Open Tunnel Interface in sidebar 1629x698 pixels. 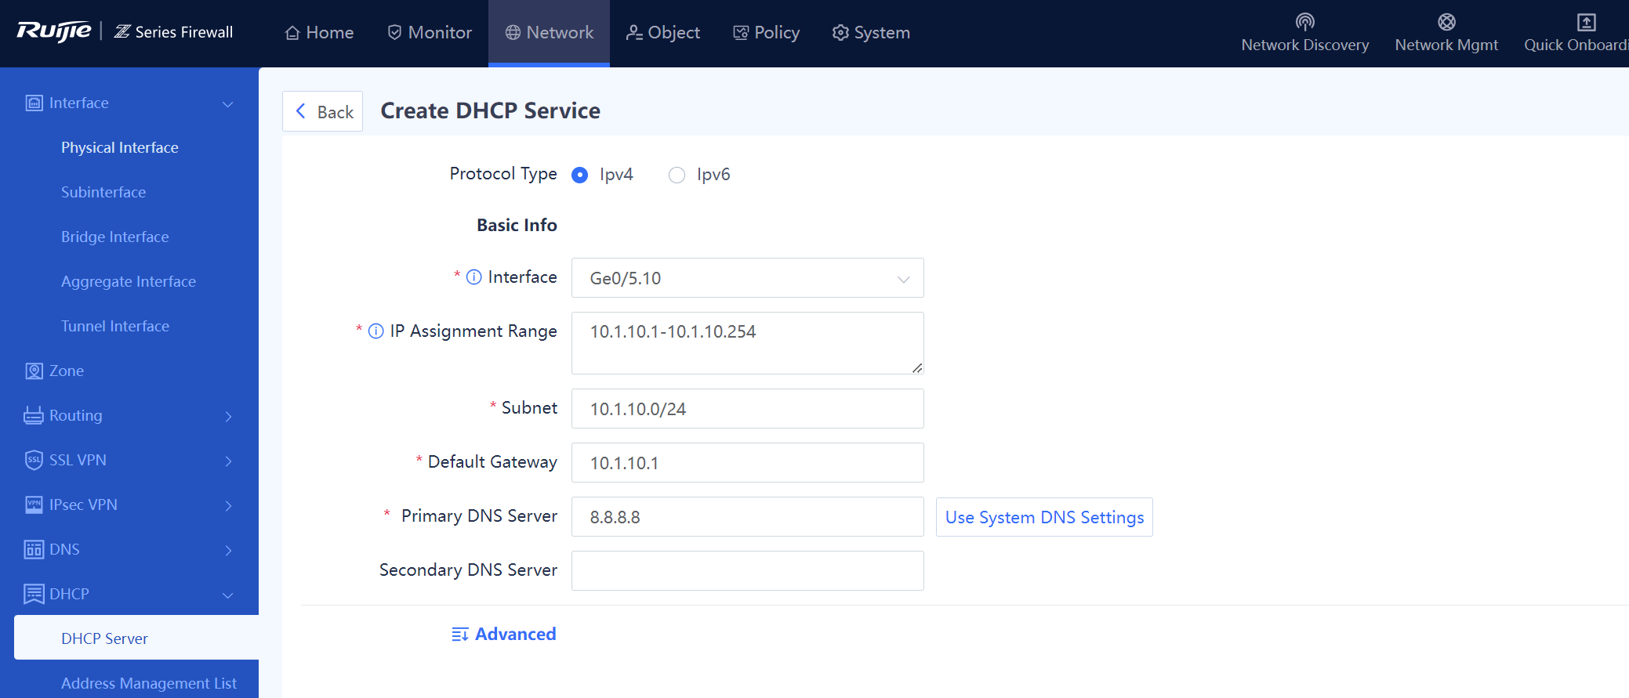[x=115, y=326]
